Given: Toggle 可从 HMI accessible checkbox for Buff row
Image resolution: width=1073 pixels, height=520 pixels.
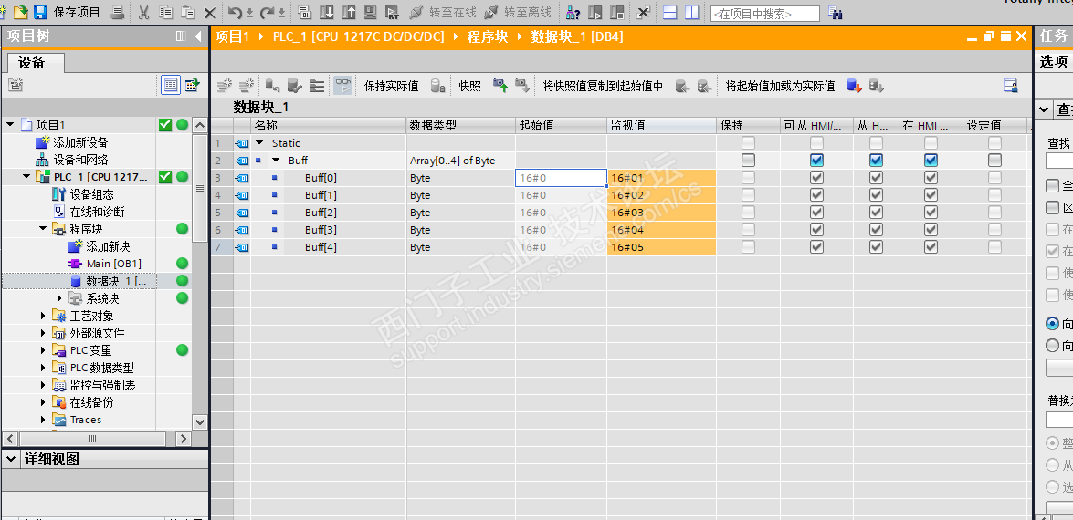Looking at the screenshot, I should (x=816, y=161).
